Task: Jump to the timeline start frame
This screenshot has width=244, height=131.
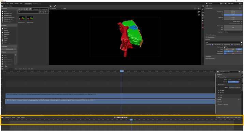Action: tap(117, 117)
